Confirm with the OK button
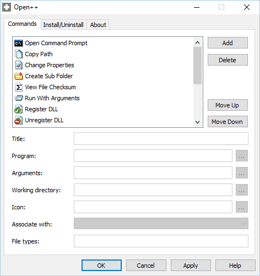This screenshot has width=260, height=276. (101, 266)
